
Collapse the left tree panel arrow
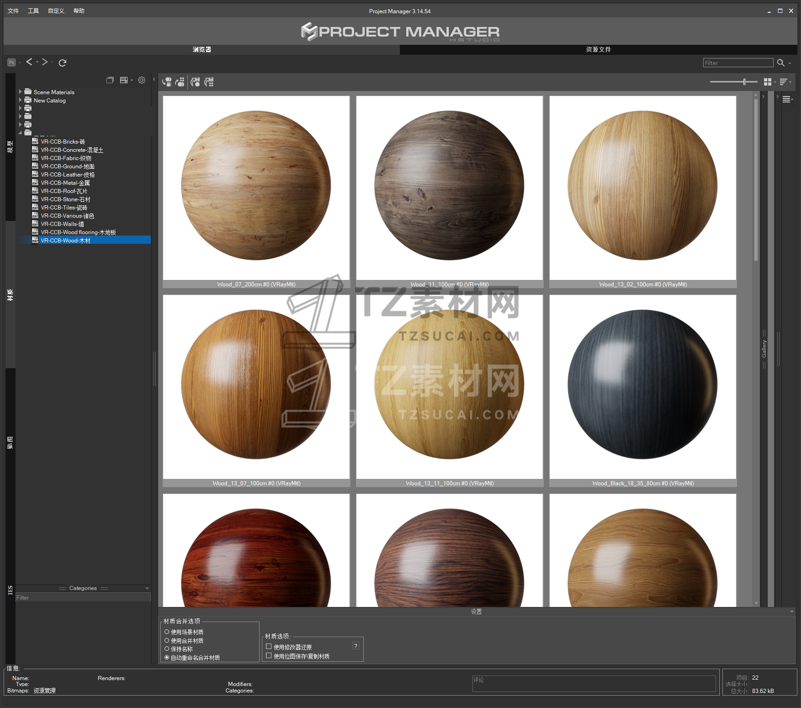click(x=154, y=80)
